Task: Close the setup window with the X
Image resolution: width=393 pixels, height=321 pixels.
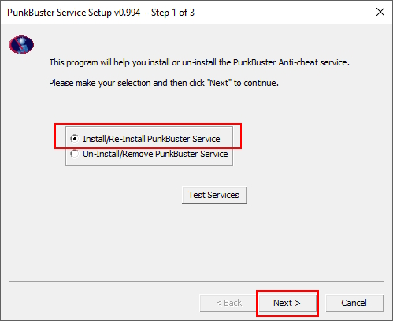Action: point(380,12)
